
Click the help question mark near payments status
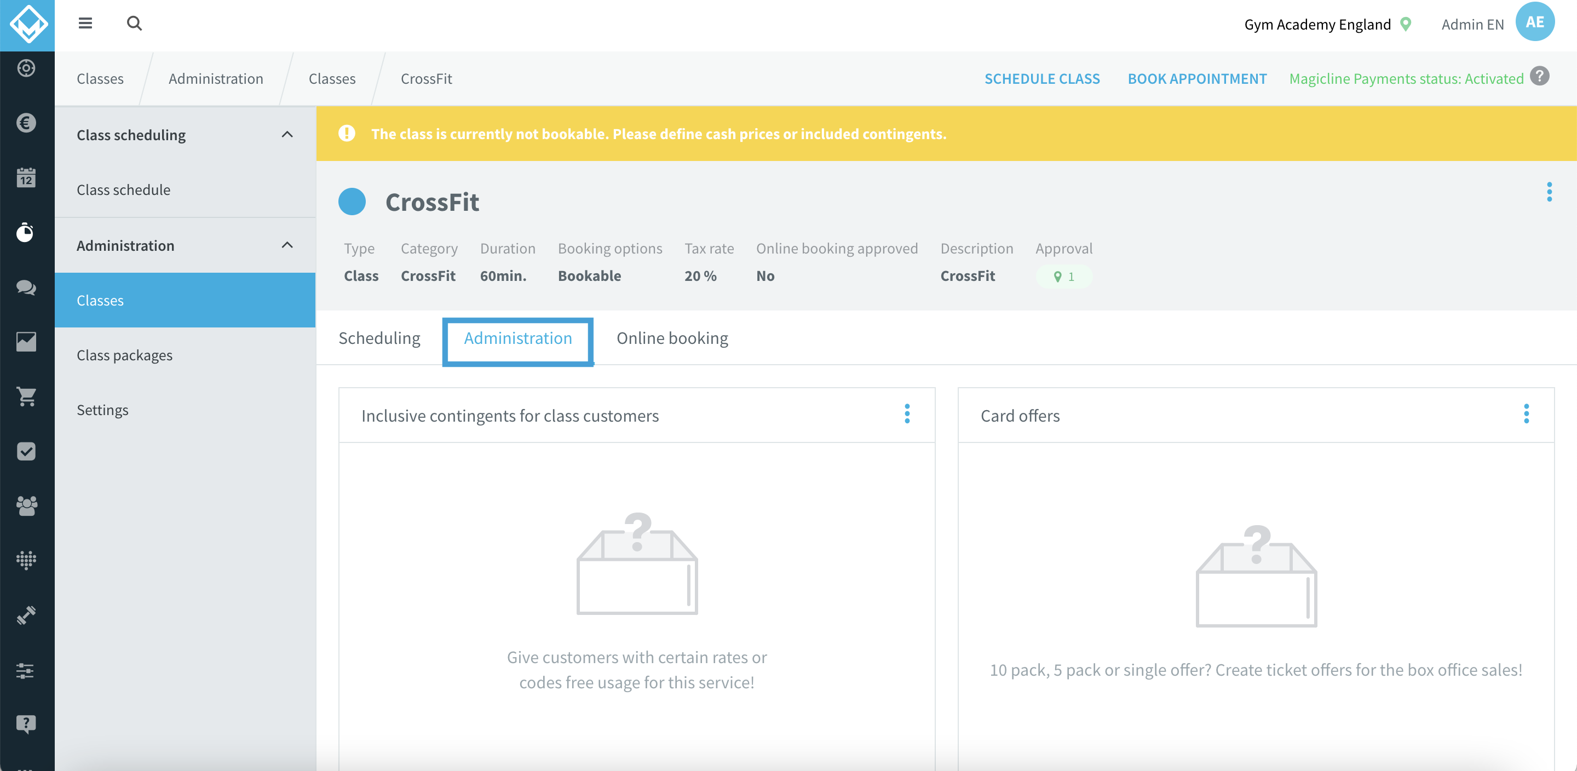1539,77
